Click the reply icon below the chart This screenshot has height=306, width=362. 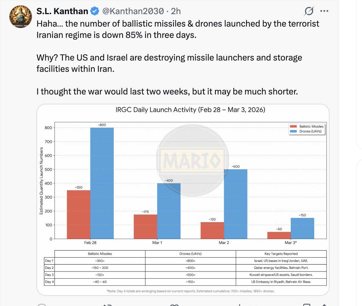[x=42, y=305]
